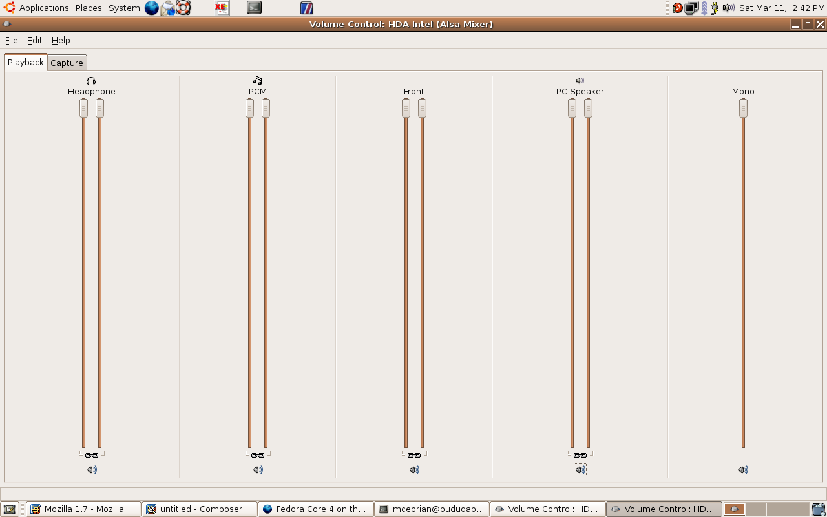
Task: Open the Help menu
Action: coord(61,40)
